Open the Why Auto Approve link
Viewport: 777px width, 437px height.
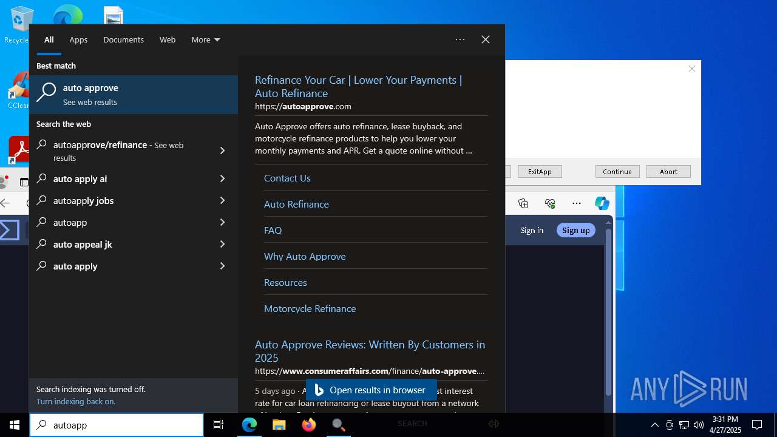click(305, 256)
